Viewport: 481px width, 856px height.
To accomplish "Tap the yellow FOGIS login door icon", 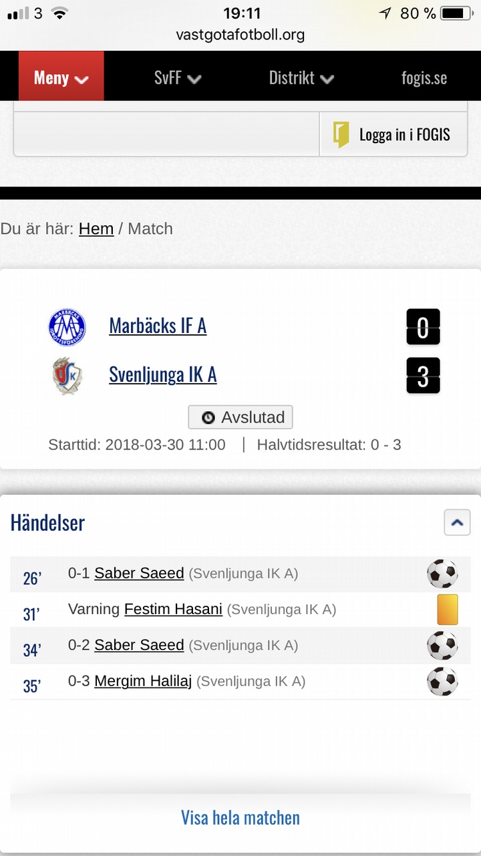I will 341,134.
